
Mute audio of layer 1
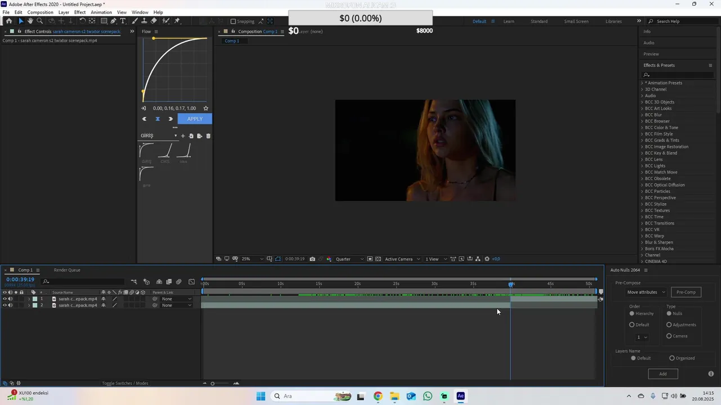point(10,299)
